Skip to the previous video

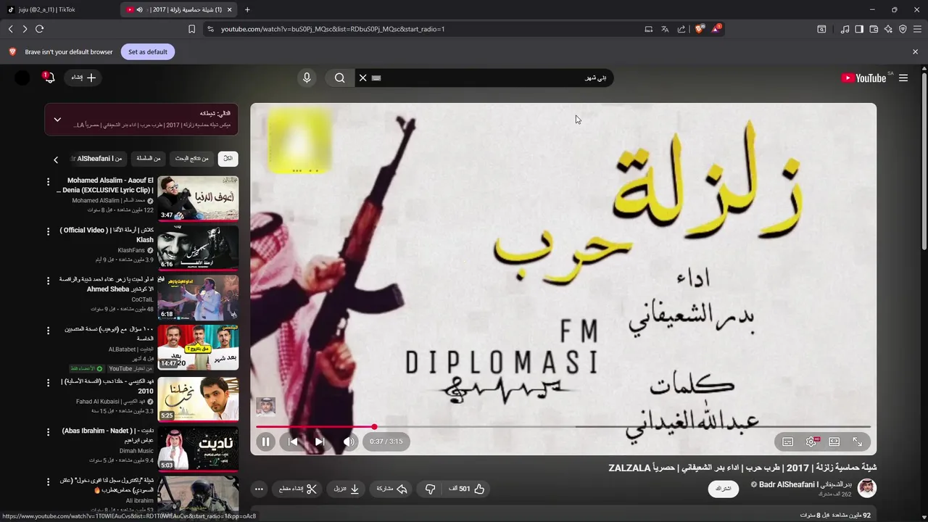293,442
